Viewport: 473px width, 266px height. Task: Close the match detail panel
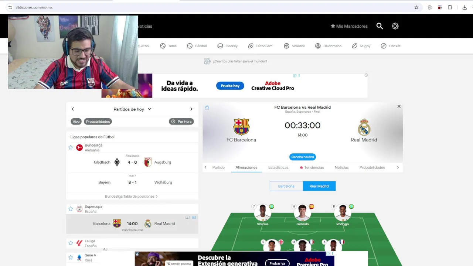[x=399, y=106]
